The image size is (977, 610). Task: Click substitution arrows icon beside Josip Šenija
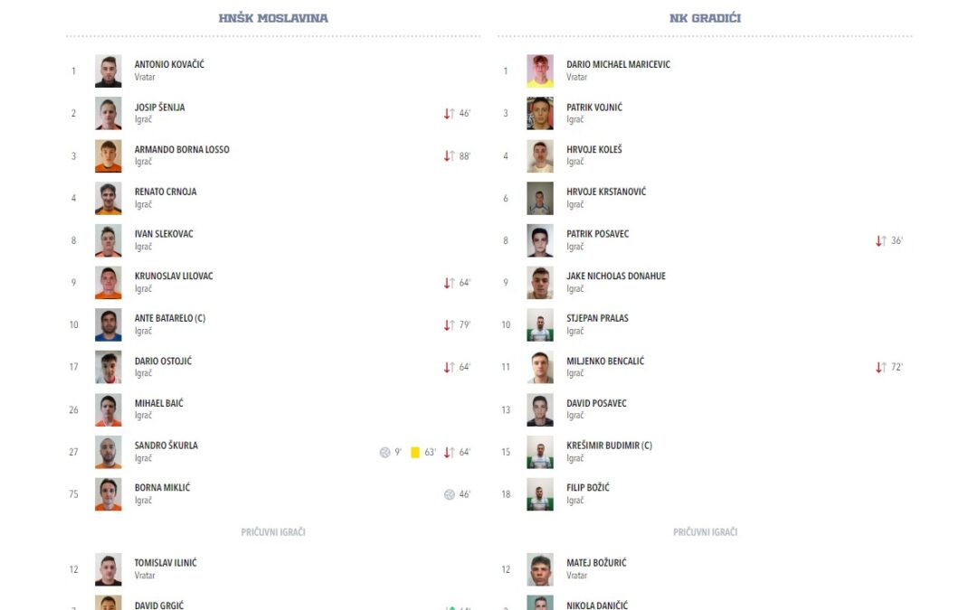tap(449, 114)
